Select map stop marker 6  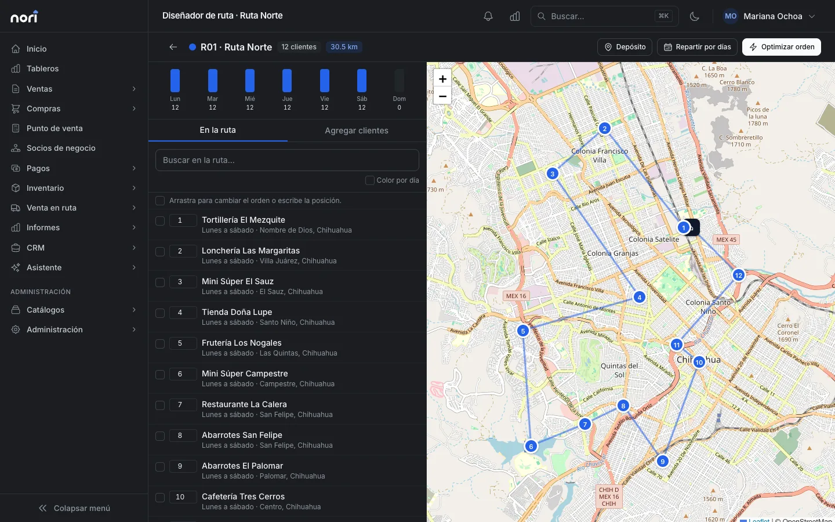[x=531, y=446]
